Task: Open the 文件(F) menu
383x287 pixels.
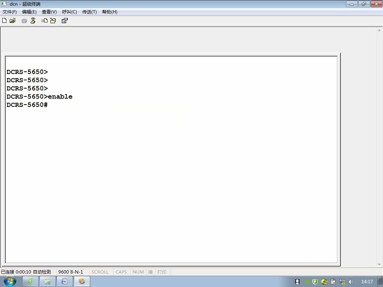Action: pyautogui.click(x=9, y=12)
